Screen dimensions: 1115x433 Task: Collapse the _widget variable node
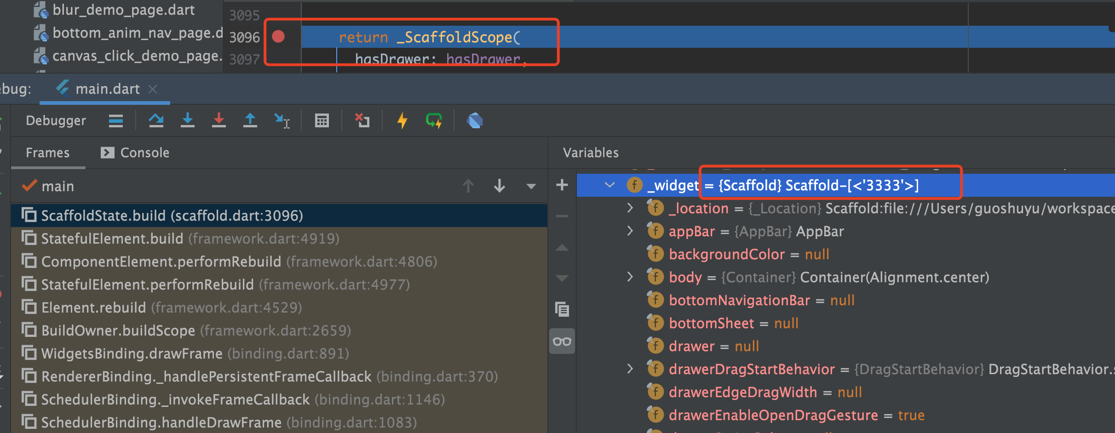610,185
